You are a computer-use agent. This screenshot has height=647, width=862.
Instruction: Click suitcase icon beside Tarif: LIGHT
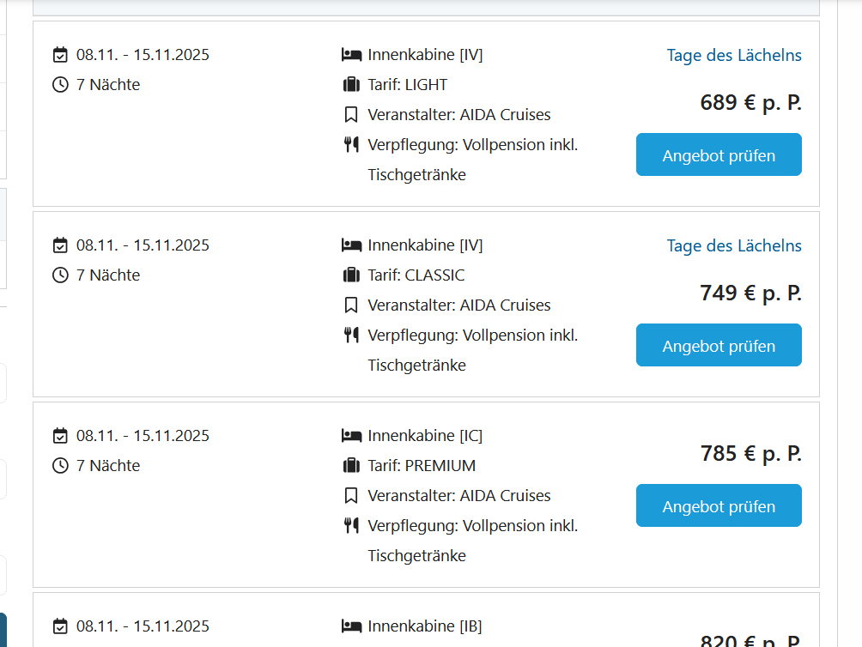point(351,85)
